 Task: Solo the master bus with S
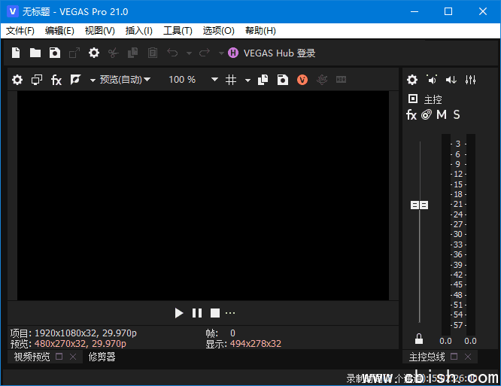[457, 115]
